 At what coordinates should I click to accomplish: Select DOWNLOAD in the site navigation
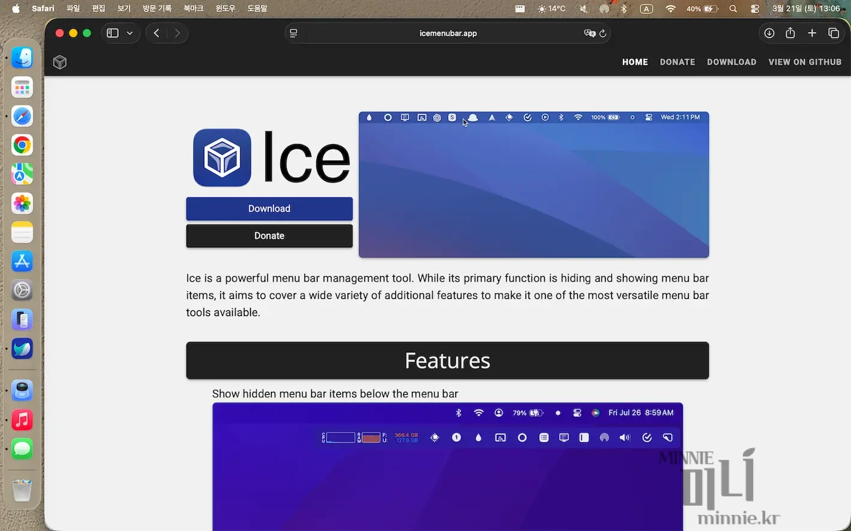[731, 62]
